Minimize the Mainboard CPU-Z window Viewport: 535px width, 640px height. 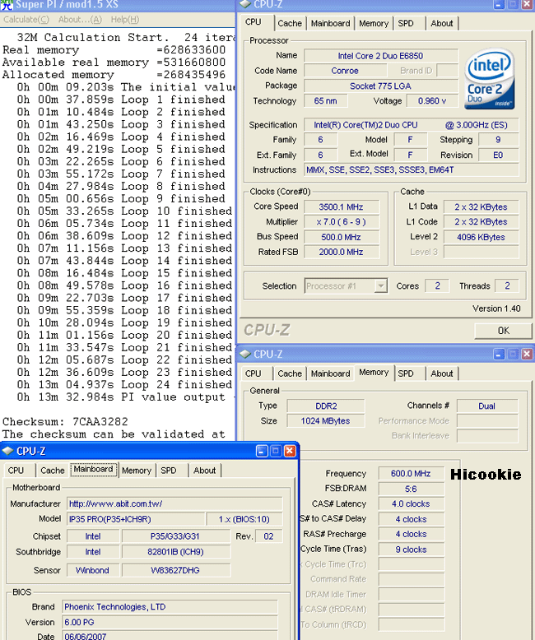262,451
